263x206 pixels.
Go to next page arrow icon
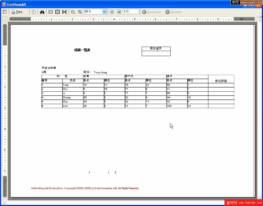[119, 12]
